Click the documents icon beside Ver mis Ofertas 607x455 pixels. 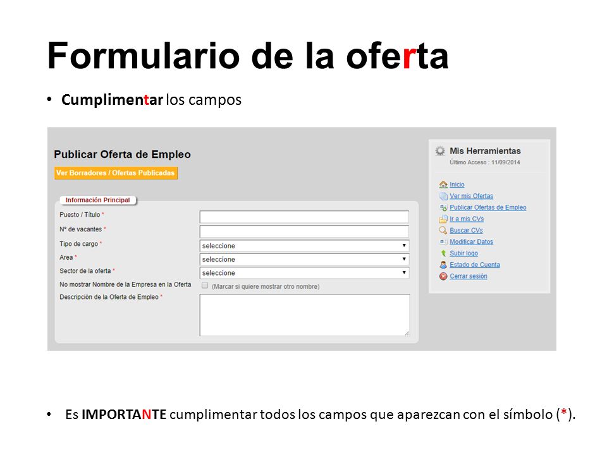[x=443, y=196]
